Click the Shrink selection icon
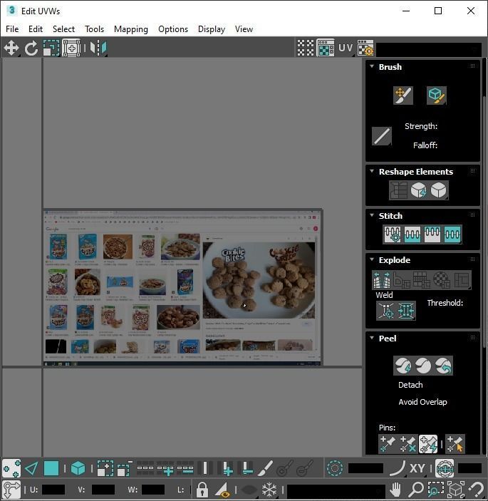 click(x=125, y=468)
